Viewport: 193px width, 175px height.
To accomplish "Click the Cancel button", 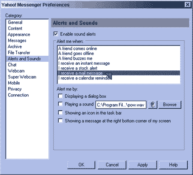I will coord(112,165).
